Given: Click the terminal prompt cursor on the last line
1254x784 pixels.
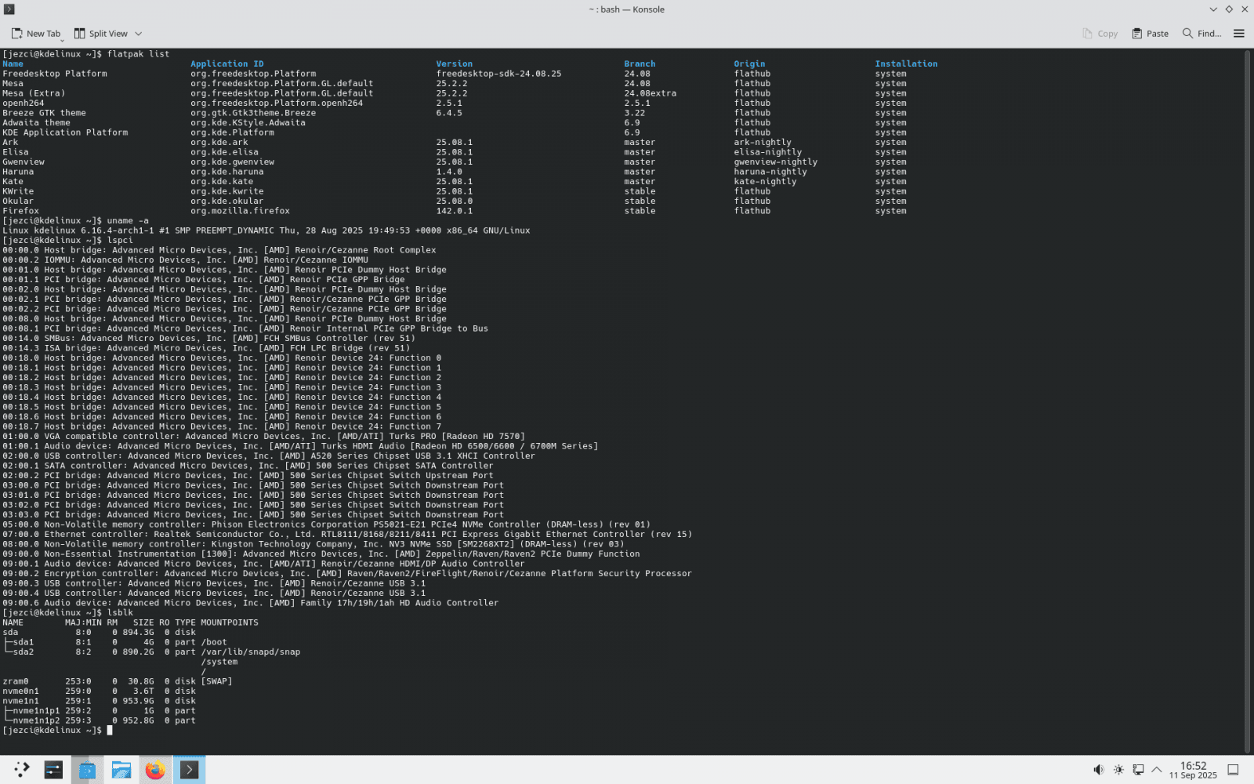Looking at the screenshot, I should click(x=110, y=730).
